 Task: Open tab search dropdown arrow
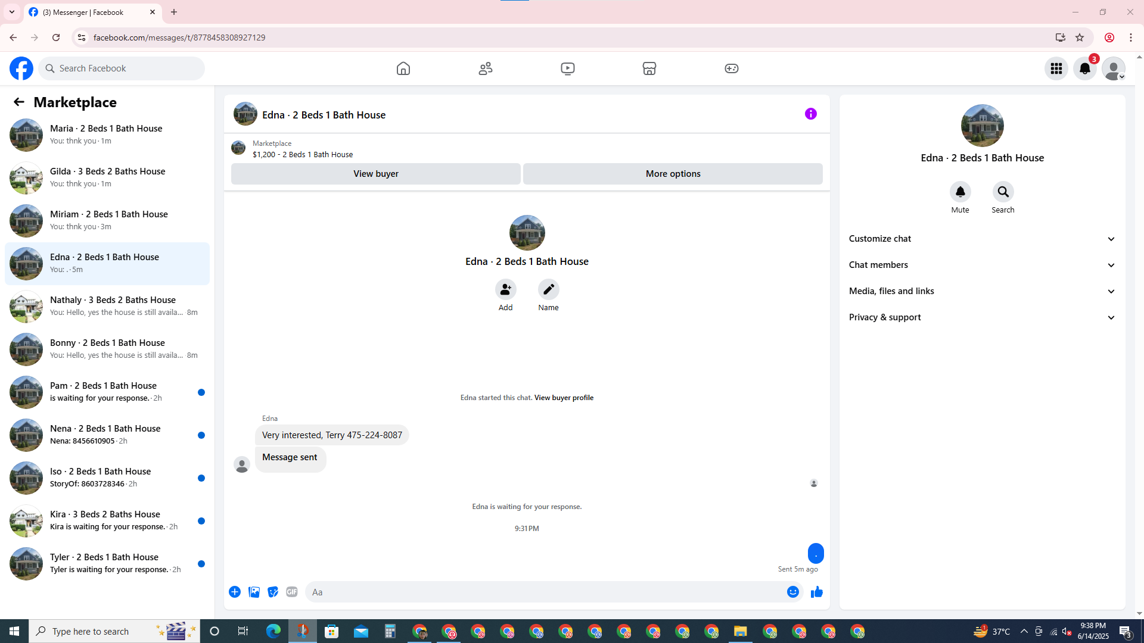click(x=12, y=12)
